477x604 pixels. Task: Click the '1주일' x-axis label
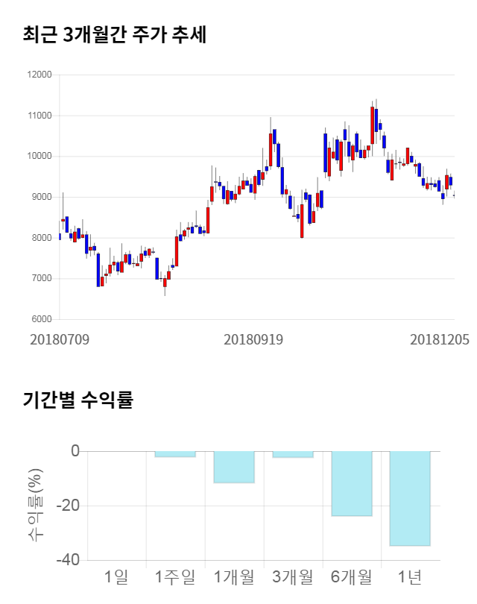pyautogui.click(x=175, y=576)
